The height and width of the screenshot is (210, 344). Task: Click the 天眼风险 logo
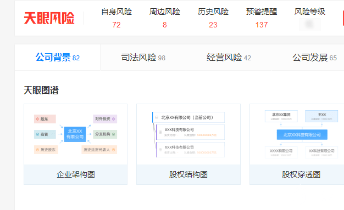(x=49, y=18)
